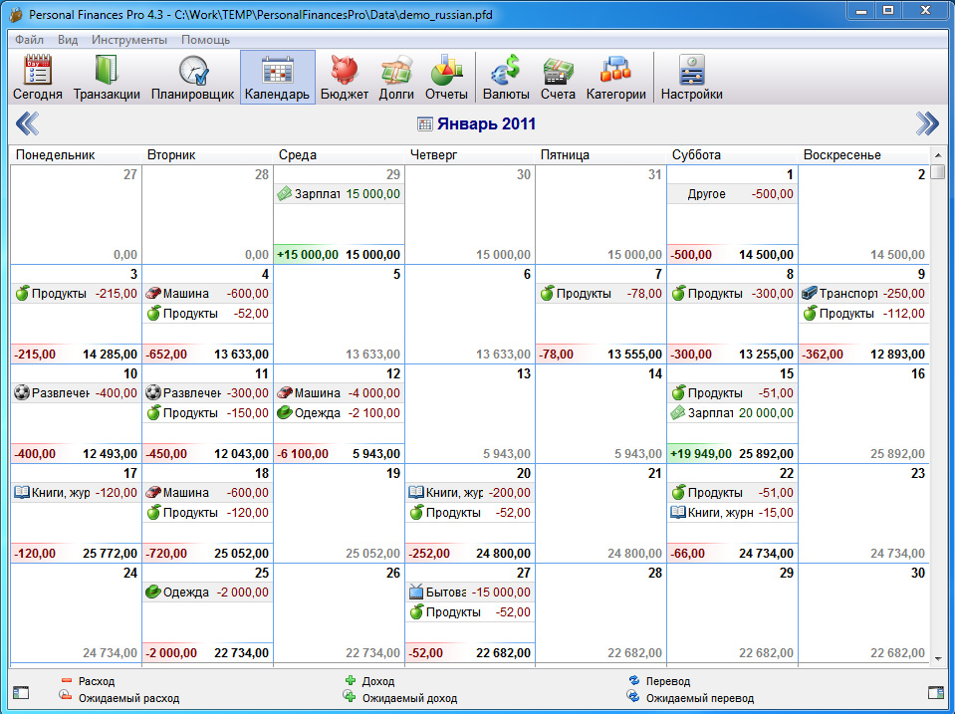955x714 pixels.
Task: Open the Инструменты menu
Action: pos(128,40)
